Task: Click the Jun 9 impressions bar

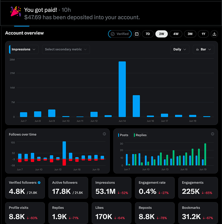Action: click(x=52, y=113)
